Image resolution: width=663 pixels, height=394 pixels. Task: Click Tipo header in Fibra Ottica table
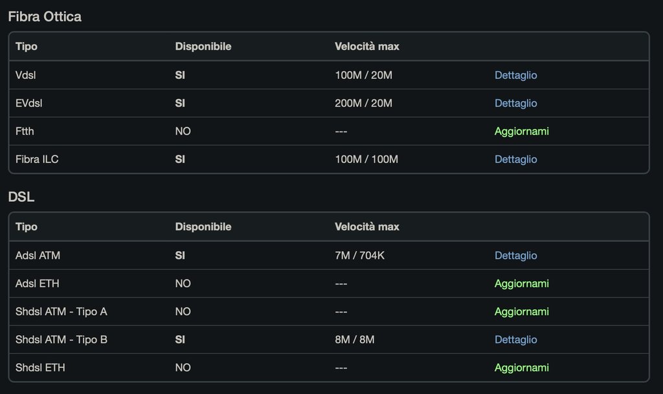pyautogui.click(x=26, y=47)
